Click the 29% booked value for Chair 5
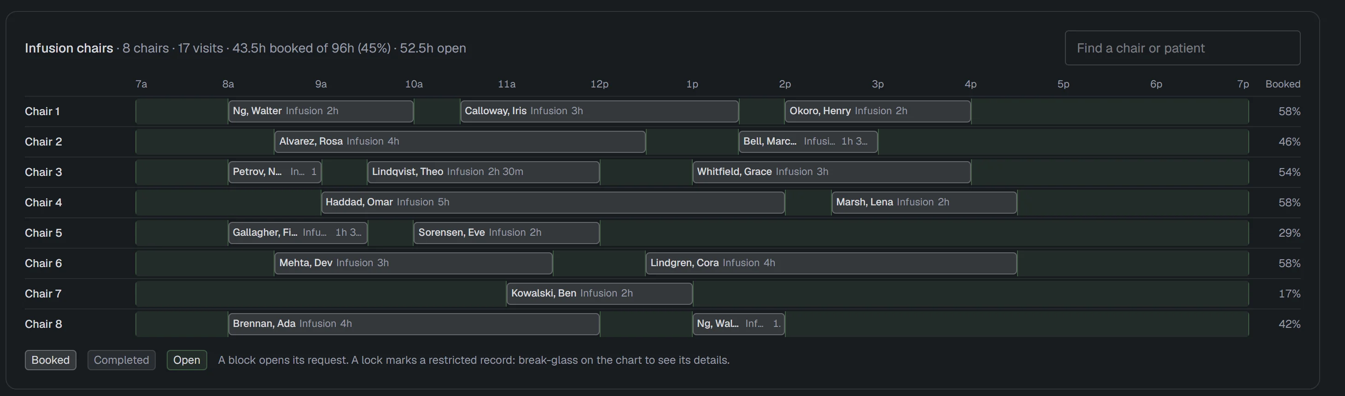 [1289, 233]
